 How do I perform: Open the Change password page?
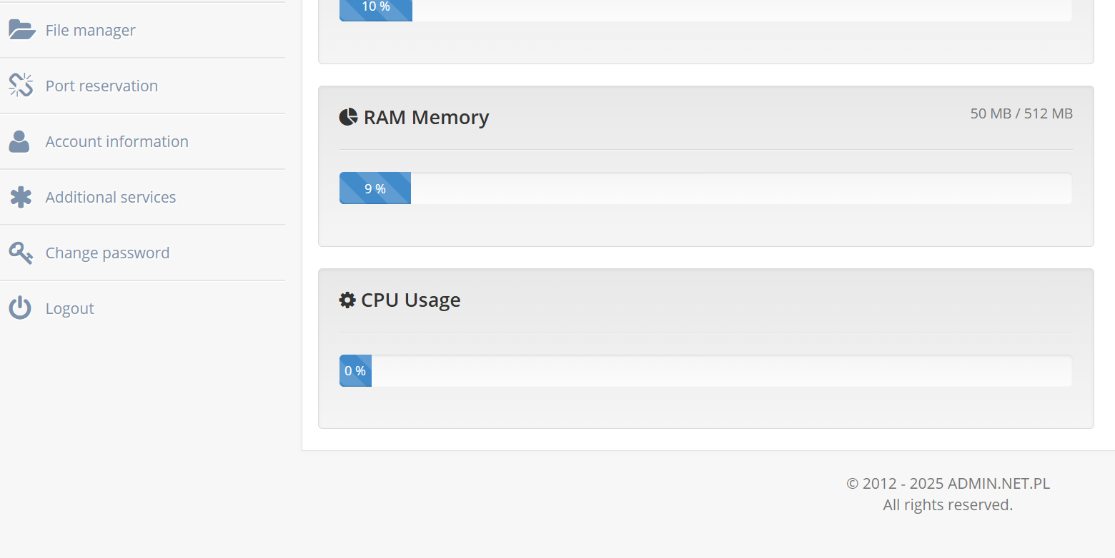[142, 253]
